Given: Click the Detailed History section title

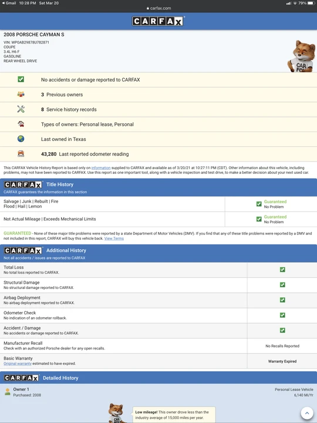Looking at the screenshot, I should point(60,378).
